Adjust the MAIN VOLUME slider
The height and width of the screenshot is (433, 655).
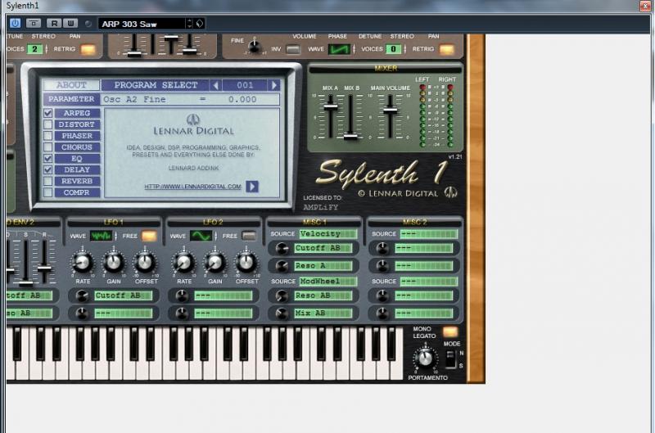pos(391,110)
